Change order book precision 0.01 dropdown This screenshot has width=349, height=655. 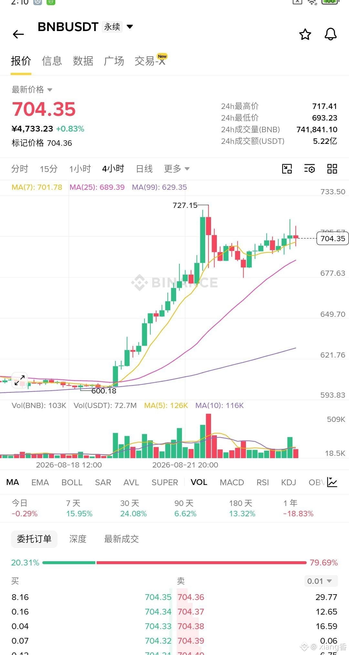coord(321,581)
